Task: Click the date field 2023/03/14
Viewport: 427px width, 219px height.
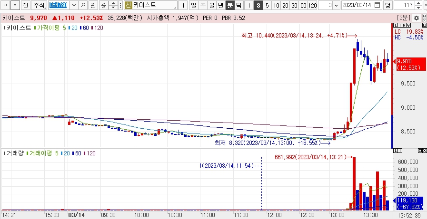Action: 357,5
